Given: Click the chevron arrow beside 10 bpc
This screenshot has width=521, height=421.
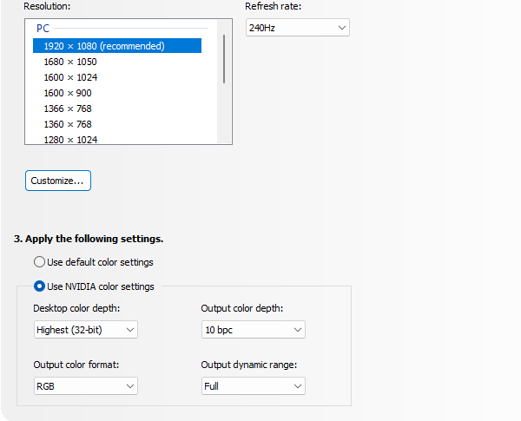Looking at the screenshot, I should pos(297,330).
